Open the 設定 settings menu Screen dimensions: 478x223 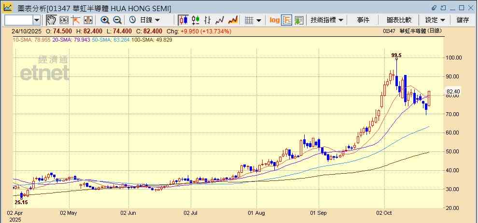435,20
